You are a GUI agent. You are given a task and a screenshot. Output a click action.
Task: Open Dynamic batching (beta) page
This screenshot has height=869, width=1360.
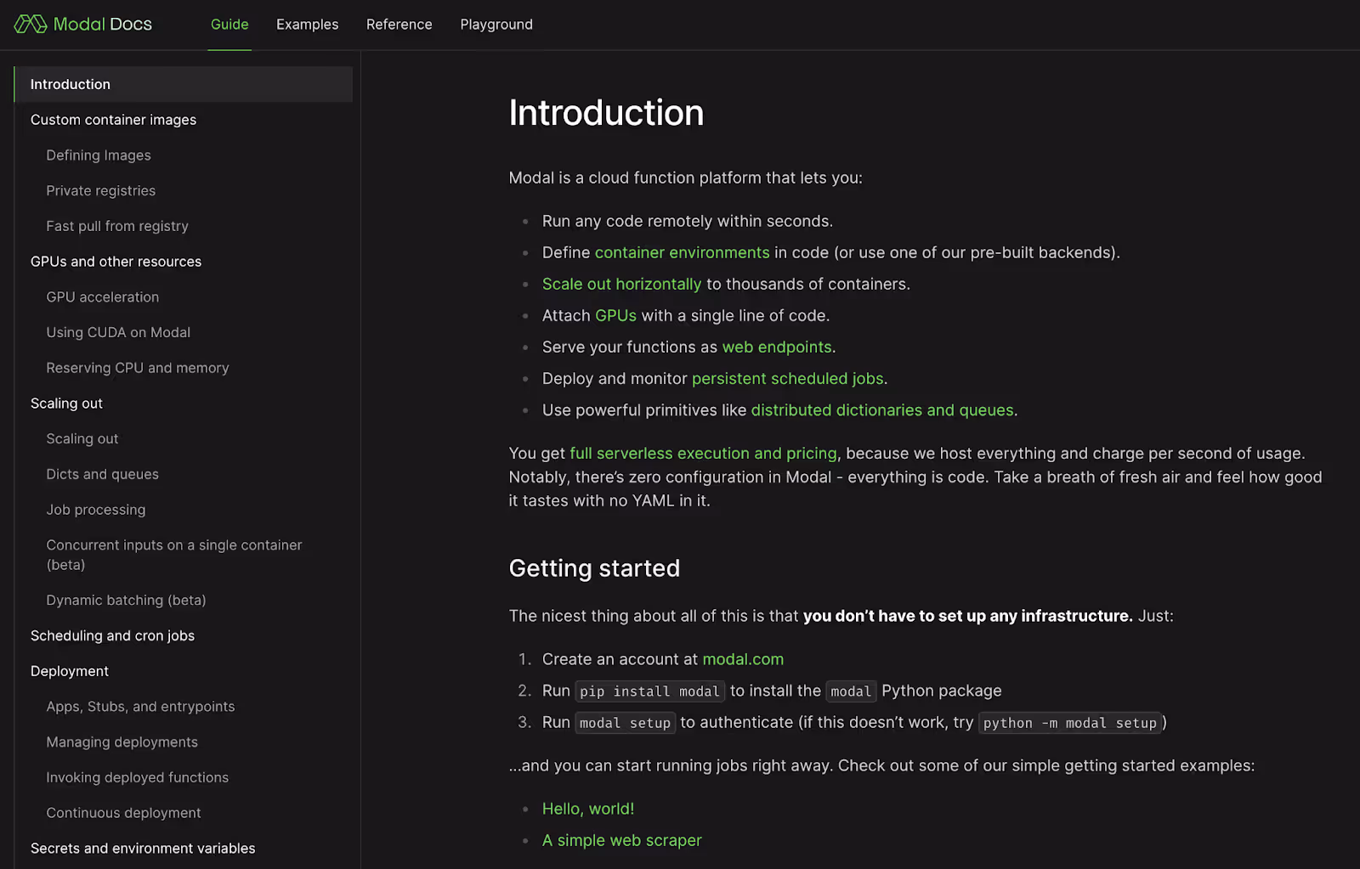pyautogui.click(x=126, y=601)
